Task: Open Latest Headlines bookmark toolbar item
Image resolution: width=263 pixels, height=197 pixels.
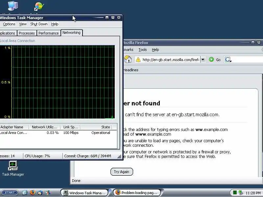Action: 131,70
